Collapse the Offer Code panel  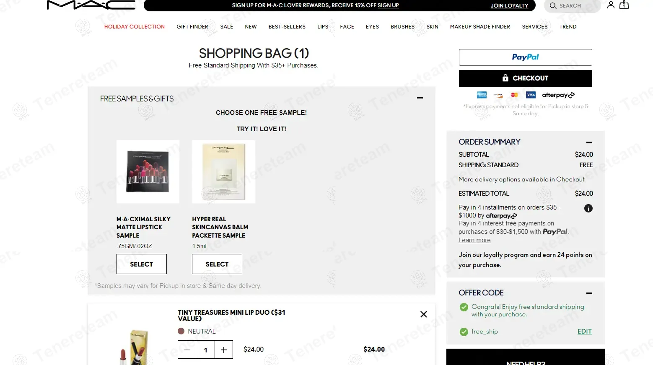[x=589, y=293]
